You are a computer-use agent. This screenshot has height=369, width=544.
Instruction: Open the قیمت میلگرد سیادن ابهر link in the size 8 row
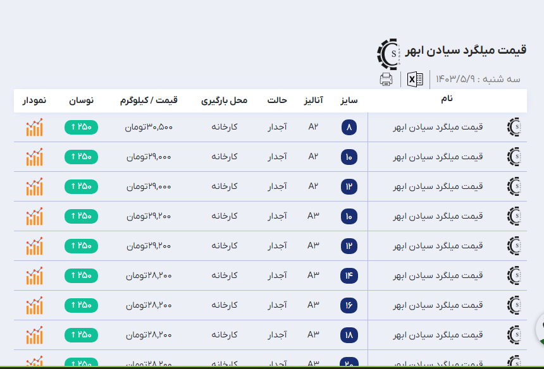click(x=438, y=127)
